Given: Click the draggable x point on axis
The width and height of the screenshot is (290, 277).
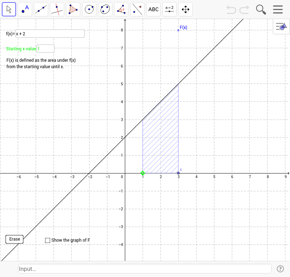Looking at the screenshot, I should click(x=178, y=173).
